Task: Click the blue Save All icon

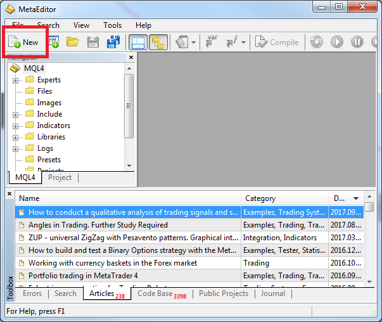Action: (x=113, y=42)
